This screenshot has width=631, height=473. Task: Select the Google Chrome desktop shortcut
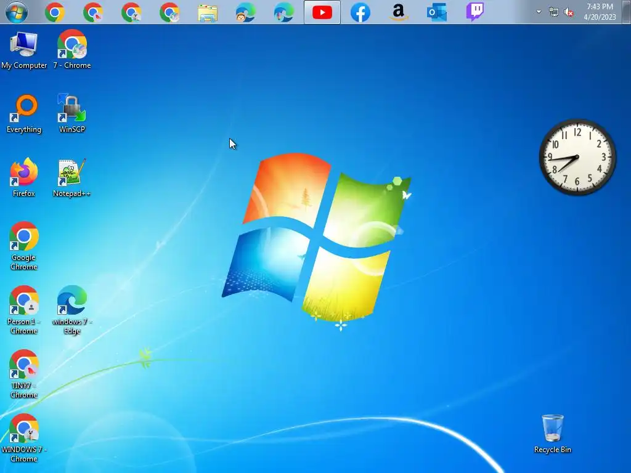[24, 246]
